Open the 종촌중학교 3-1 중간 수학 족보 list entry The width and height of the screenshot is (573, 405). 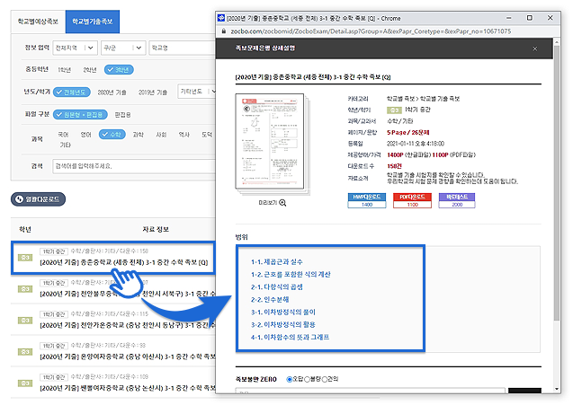coord(124,261)
